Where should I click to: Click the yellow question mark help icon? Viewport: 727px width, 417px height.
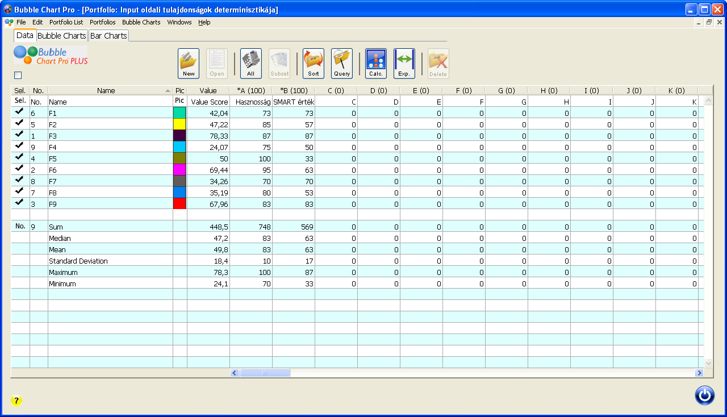pos(16,401)
